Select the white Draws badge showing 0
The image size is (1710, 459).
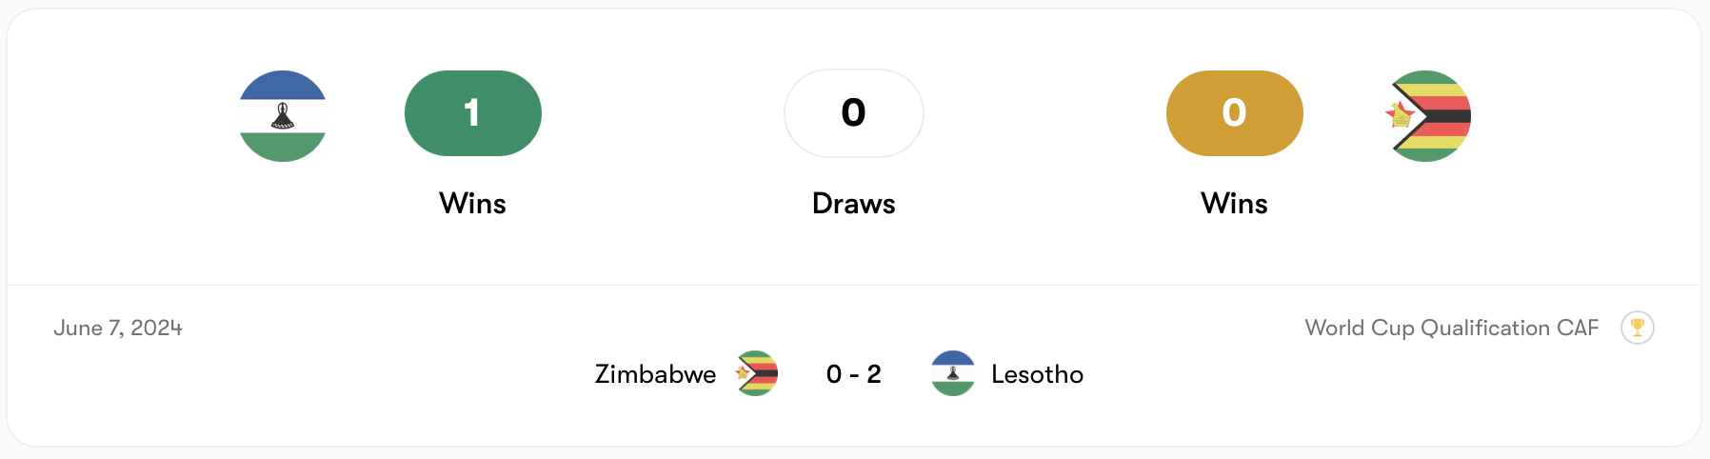(853, 113)
